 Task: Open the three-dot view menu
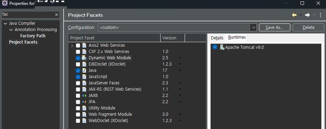tap(320, 15)
